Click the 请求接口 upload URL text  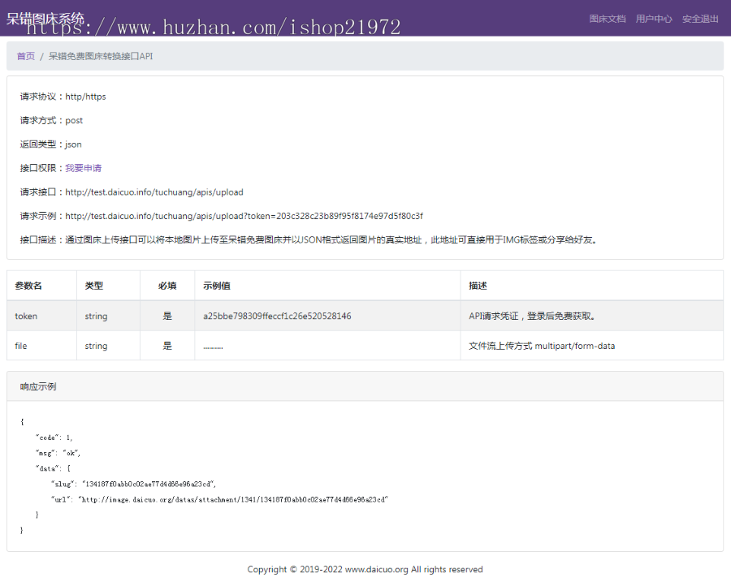pos(154,192)
